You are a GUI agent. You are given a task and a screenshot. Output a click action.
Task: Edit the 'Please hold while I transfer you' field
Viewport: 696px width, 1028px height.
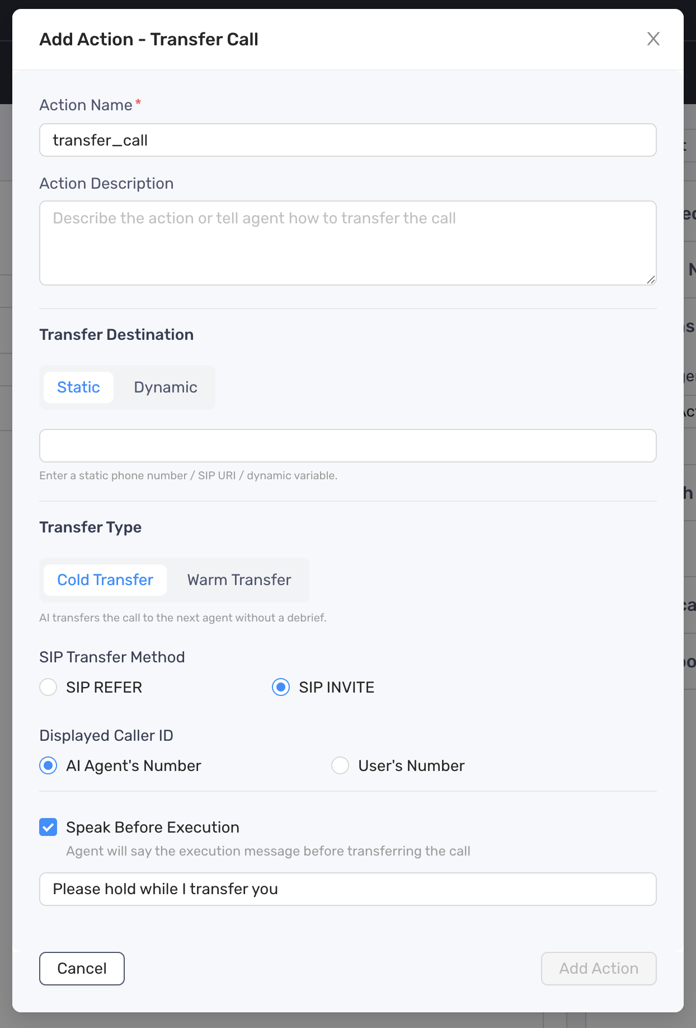pyautogui.click(x=347, y=889)
